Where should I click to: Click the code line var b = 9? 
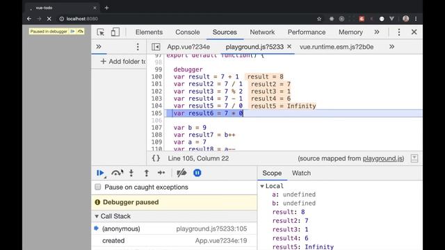click(190, 128)
